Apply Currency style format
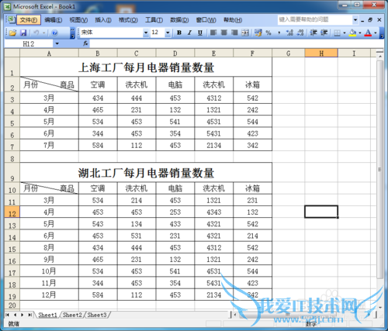This screenshot has width=388, height=331. click(x=258, y=33)
